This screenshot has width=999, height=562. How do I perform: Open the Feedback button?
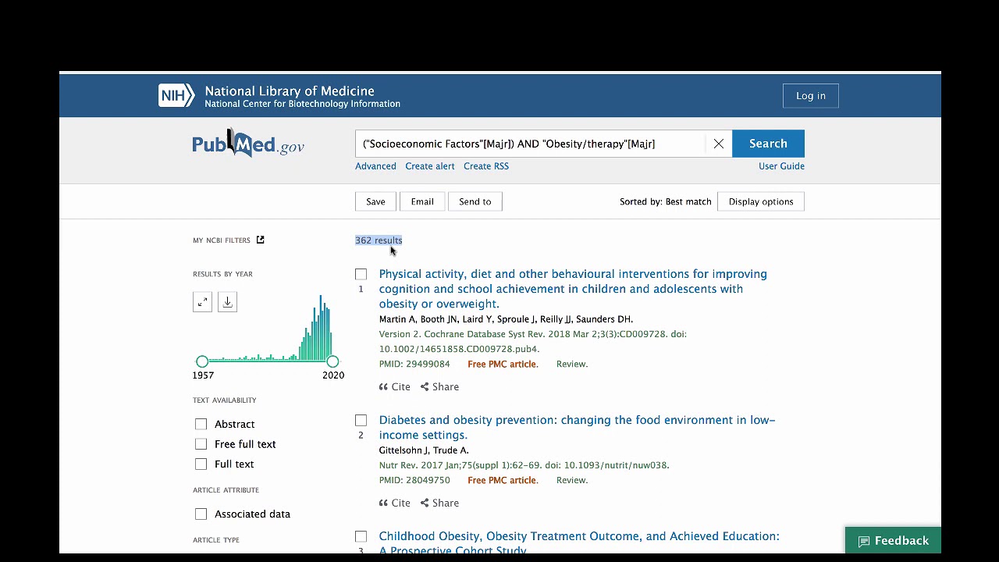[x=893, y=540]
